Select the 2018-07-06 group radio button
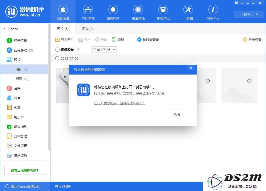The image size is (266, 191). [57, 58]
